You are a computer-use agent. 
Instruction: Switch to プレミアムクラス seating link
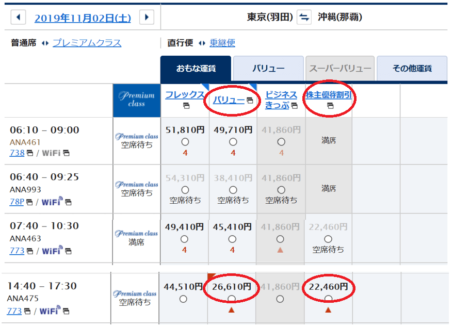87,43
